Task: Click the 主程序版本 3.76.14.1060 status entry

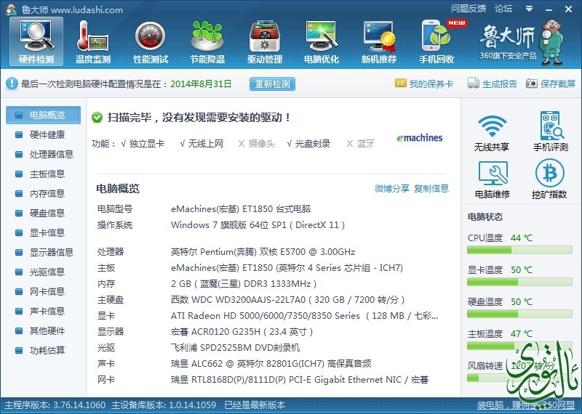Action: tap(55, 405)
